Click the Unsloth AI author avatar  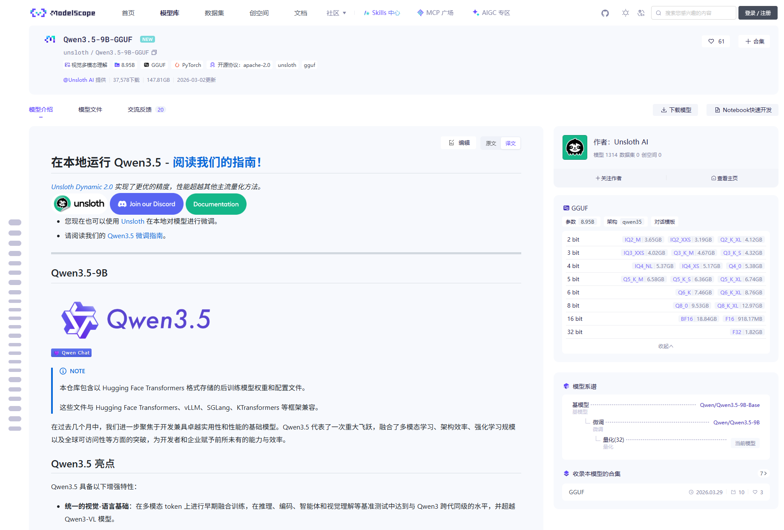click(575, 147)
